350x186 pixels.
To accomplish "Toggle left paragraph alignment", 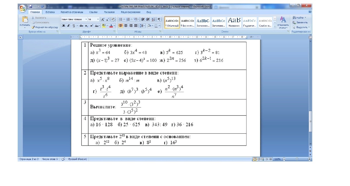I will 121,26.
